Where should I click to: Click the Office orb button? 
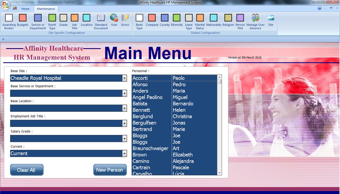(6, 5)
